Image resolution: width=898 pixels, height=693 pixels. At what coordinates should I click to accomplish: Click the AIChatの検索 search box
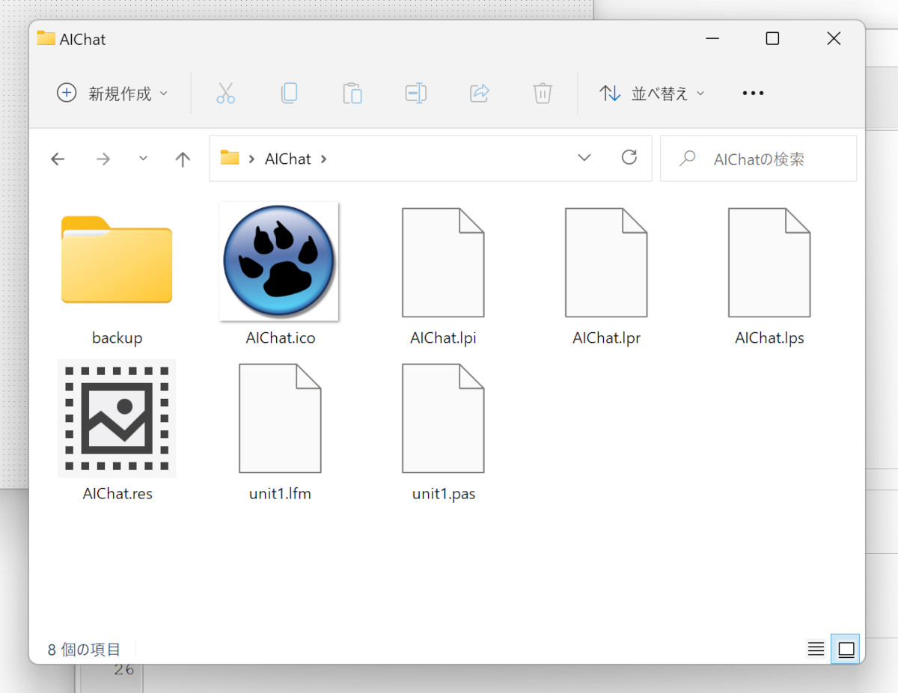click(758, 159)
